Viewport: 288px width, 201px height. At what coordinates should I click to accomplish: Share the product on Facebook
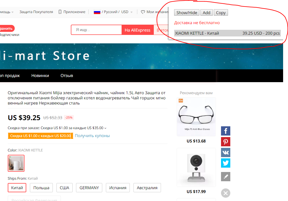(x=226, y=131)
